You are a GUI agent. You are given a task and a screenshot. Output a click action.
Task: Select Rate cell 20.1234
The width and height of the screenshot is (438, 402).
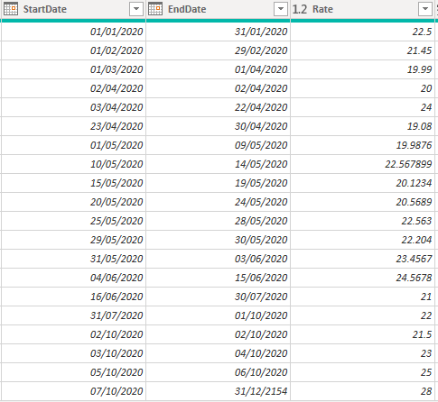(363, 183)
